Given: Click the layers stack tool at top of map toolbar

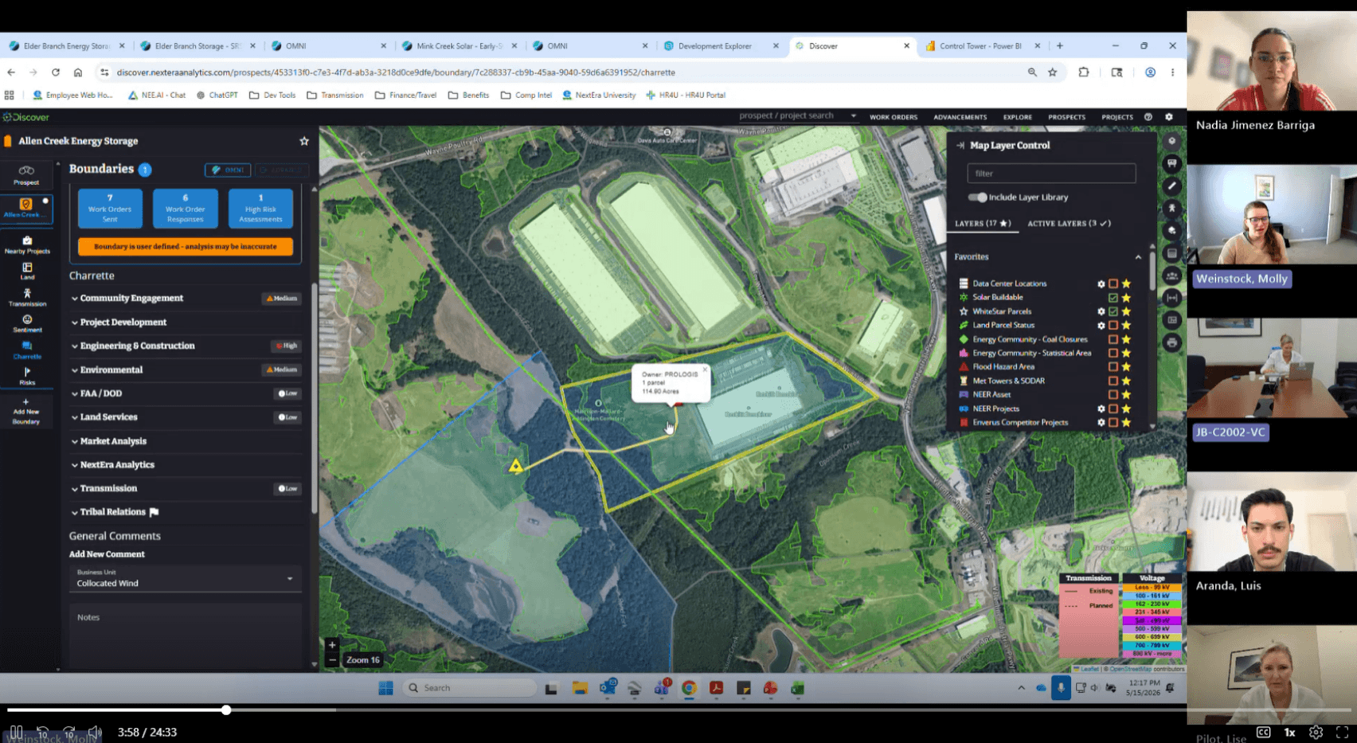Looking at the screenshot, I should pyautogui.click(x=1171, y=141).
